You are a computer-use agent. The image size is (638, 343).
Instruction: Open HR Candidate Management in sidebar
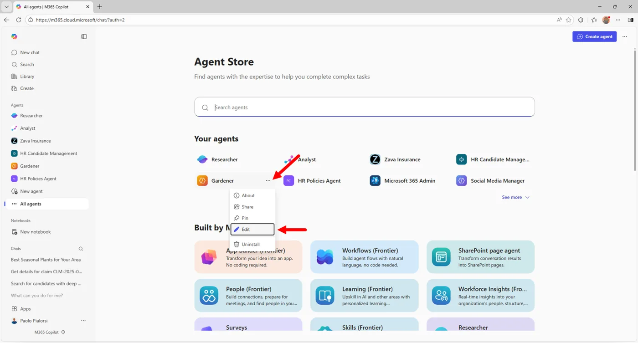44,154
